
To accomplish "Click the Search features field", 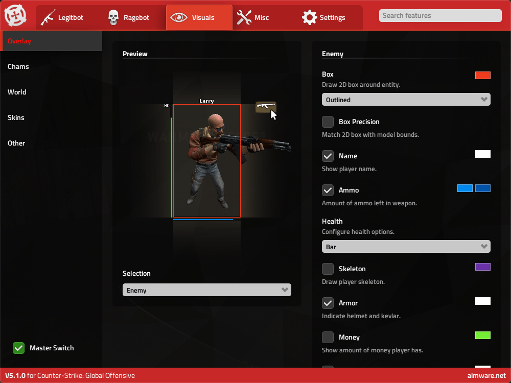I will coord(440,15).
